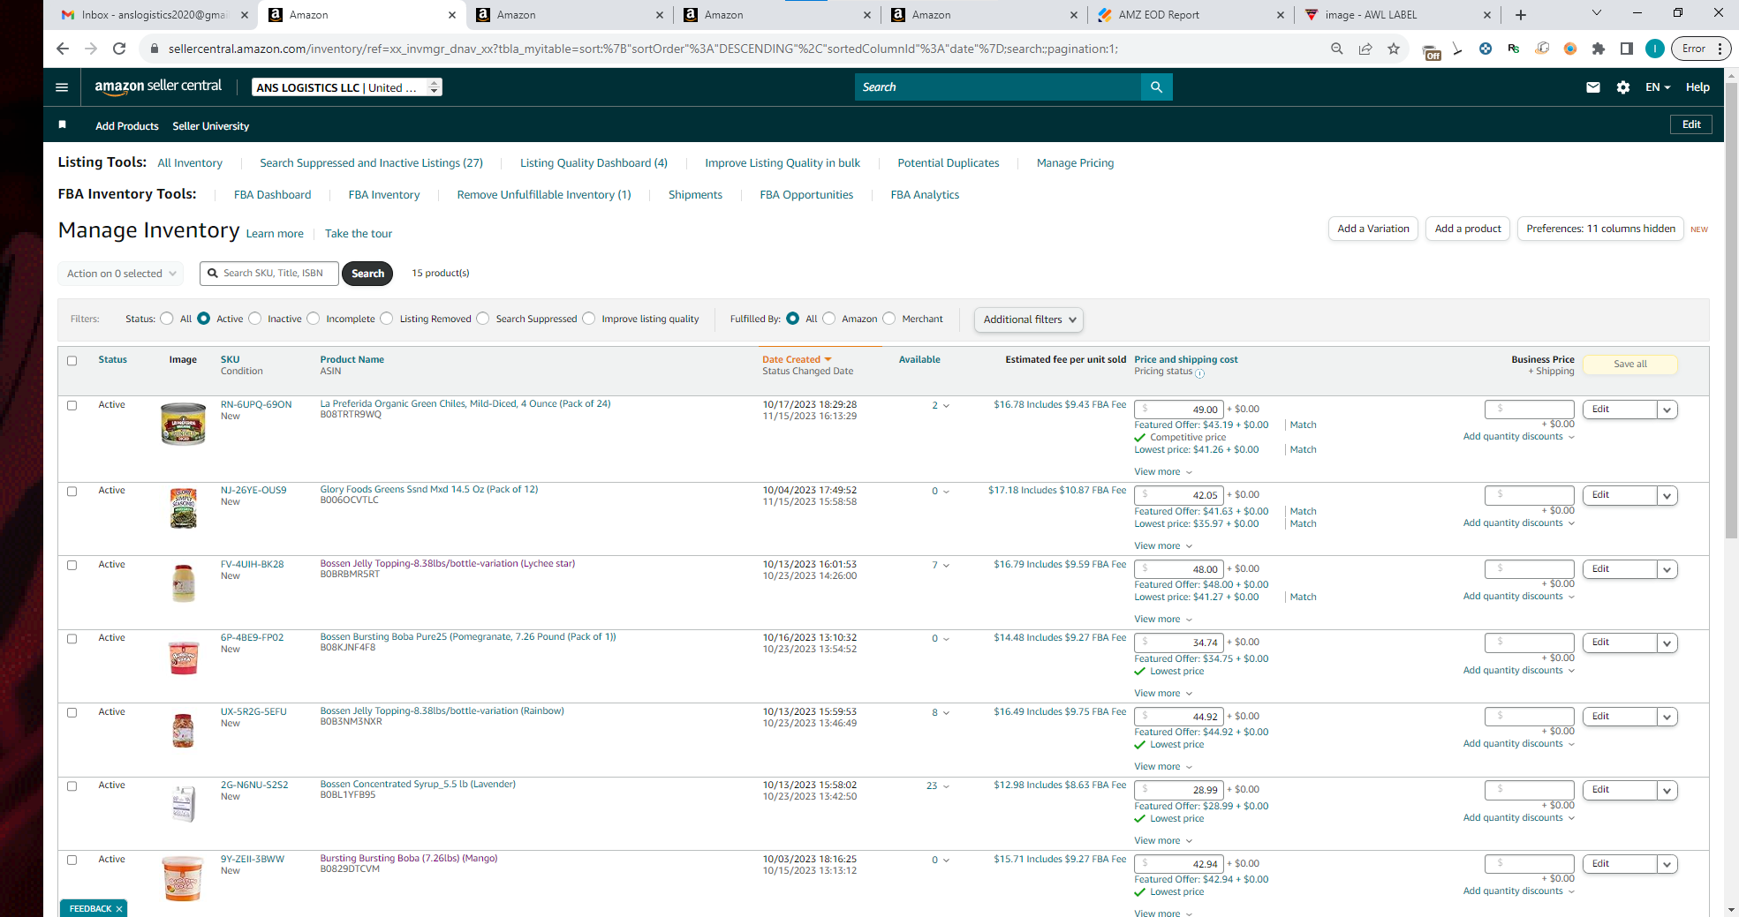Click the black Search button for SKU search
The width and height of the screenshot is (1739, 917).
click(x=367, y=274)
